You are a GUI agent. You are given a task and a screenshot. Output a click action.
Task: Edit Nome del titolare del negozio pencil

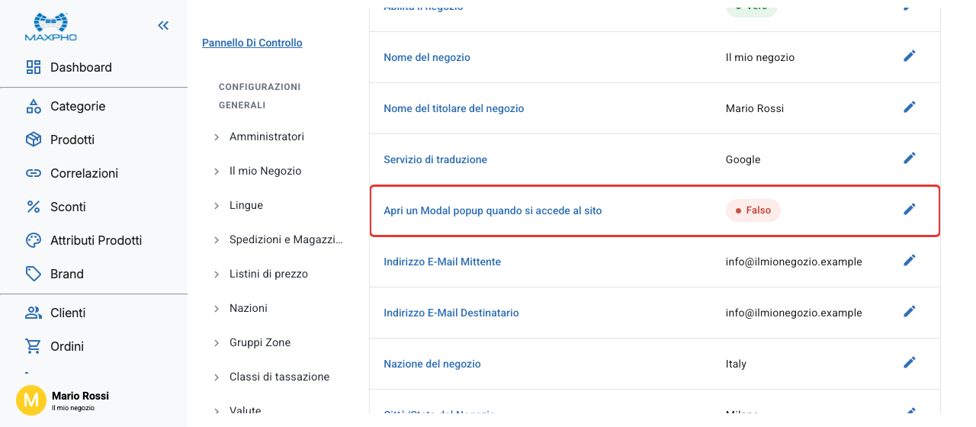(x=909, y=107)
